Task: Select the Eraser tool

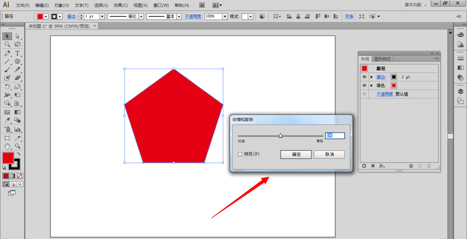Action: [x=18, y=78]
